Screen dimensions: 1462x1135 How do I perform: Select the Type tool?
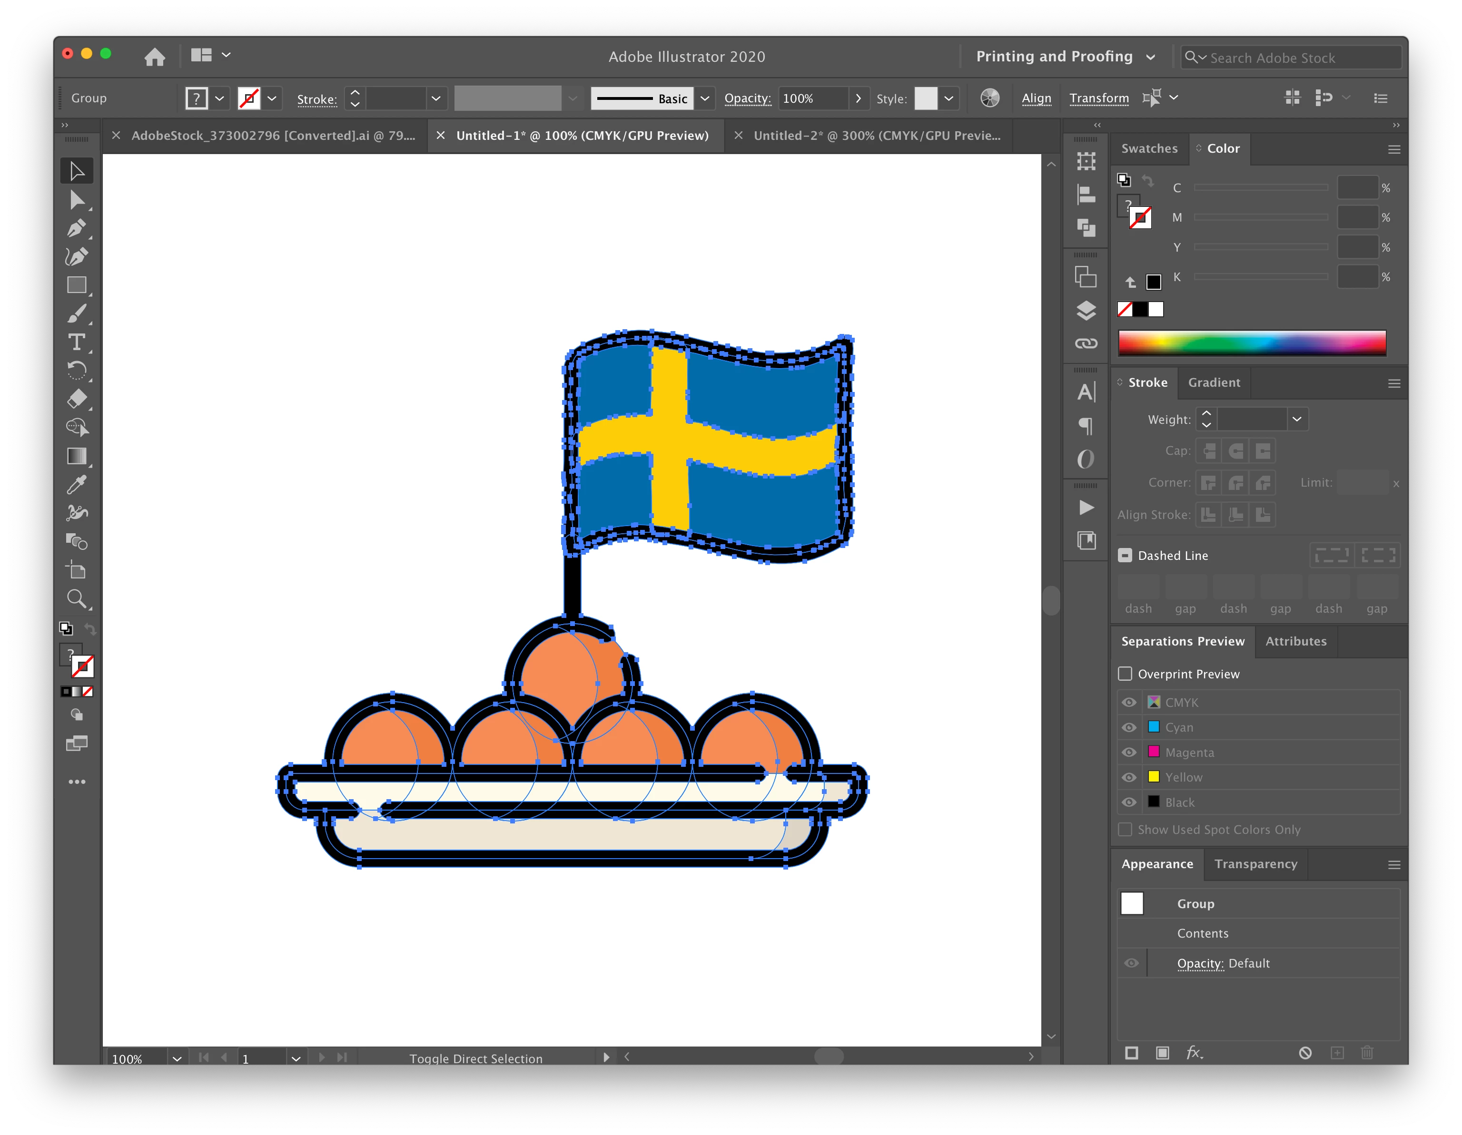pyautogui.click(x=76, y=342)
